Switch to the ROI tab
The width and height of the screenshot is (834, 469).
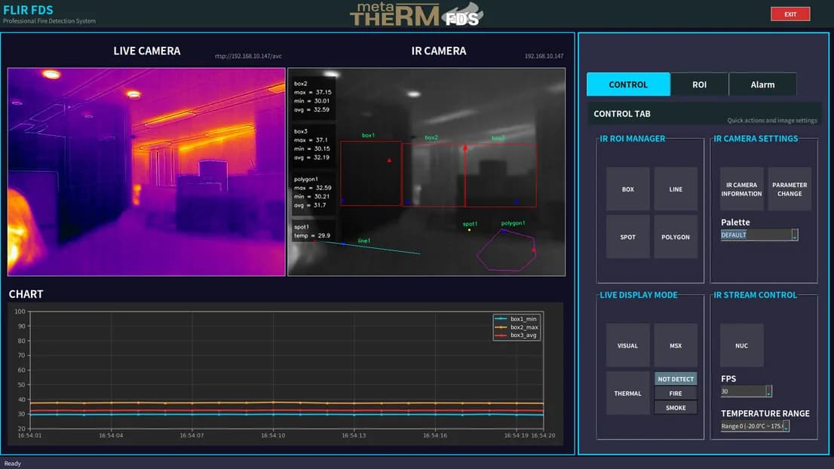coord(699,84)
